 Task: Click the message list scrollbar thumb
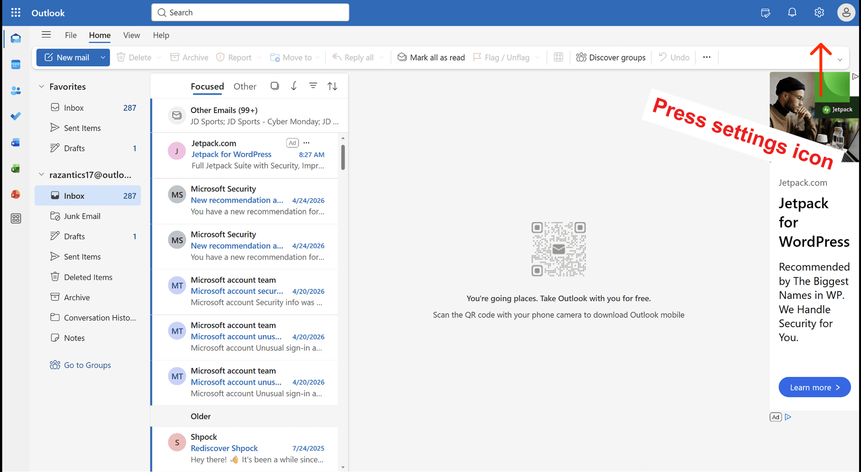(343, 157)
